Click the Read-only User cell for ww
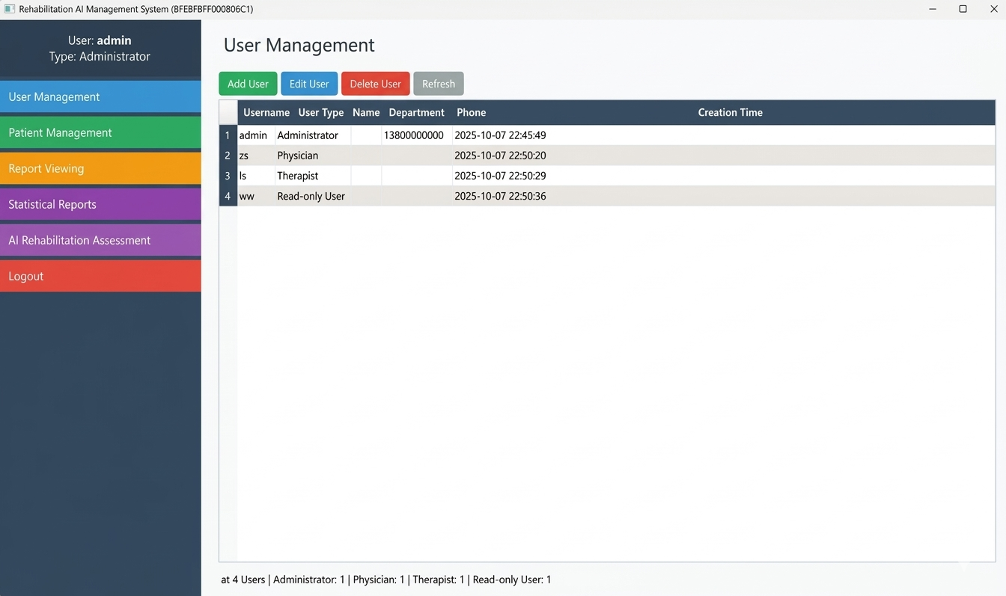The width and height of the screenshot is (1006, 596). click(311, 196)
